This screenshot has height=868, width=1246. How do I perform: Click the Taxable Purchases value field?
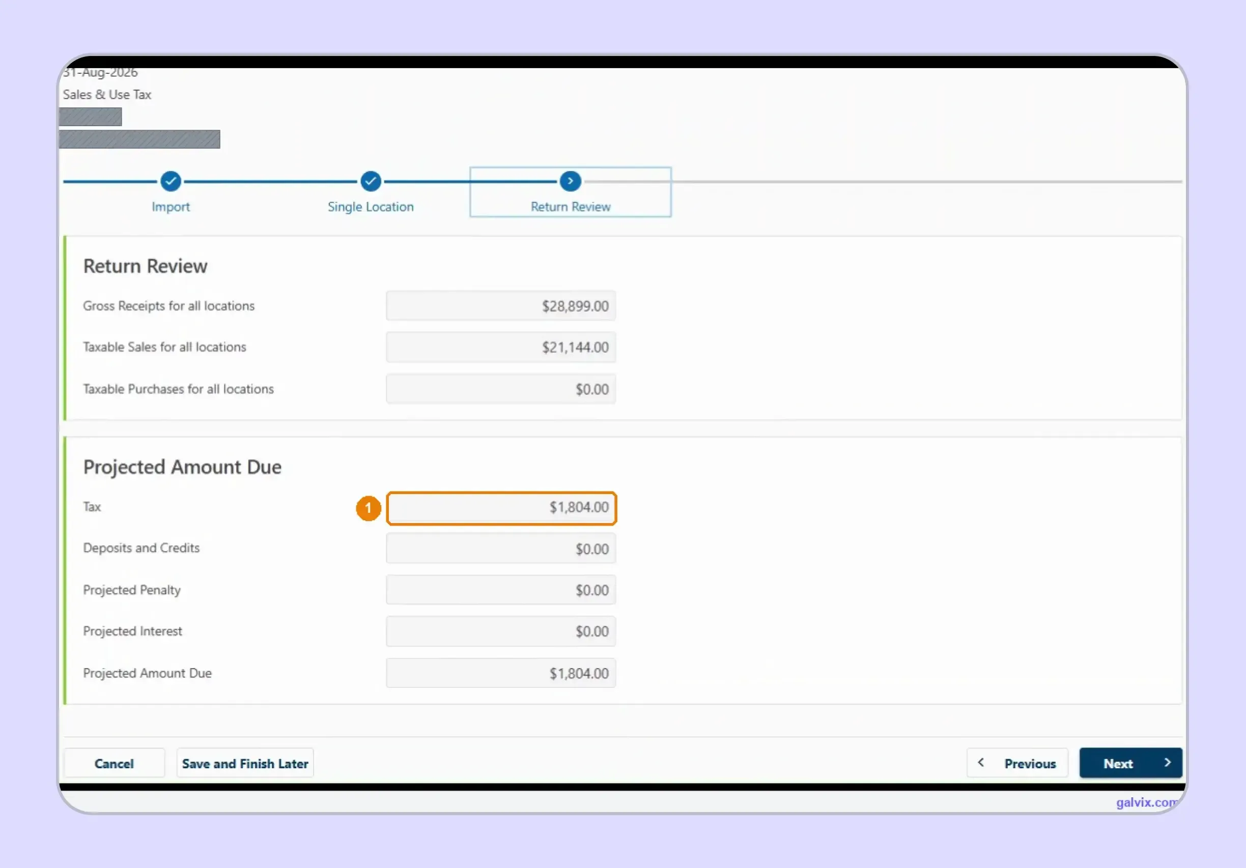[501, 389]
